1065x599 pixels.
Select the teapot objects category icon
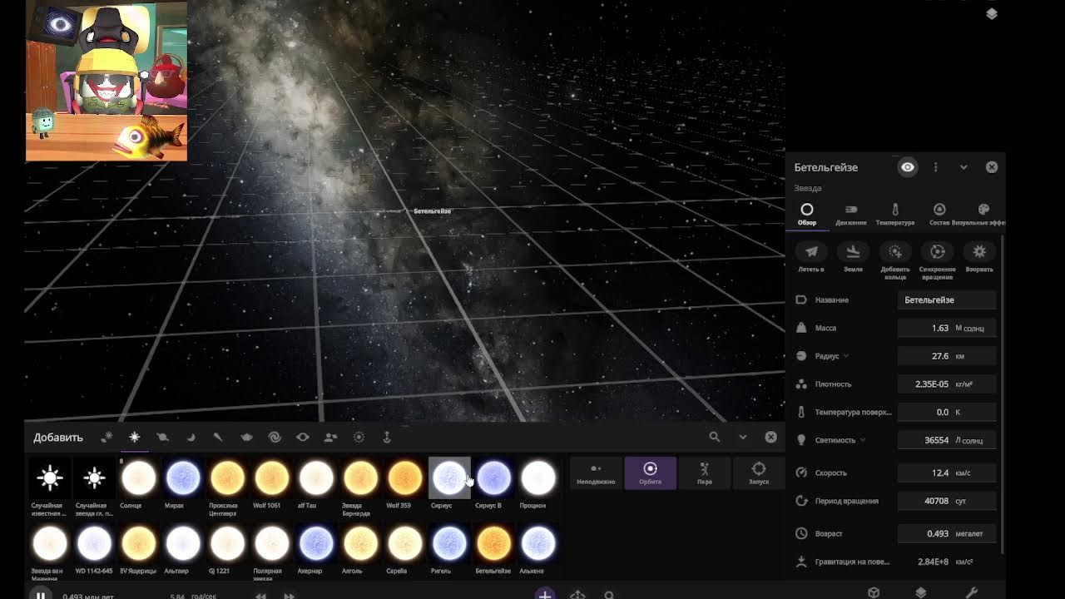[x=246, y=437]
